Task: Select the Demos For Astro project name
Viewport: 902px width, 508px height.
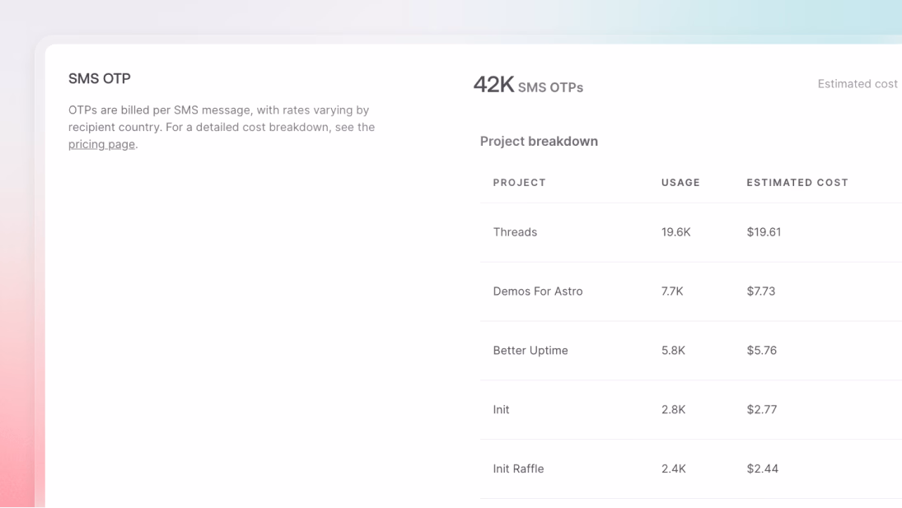Action: tap(538, 291)
